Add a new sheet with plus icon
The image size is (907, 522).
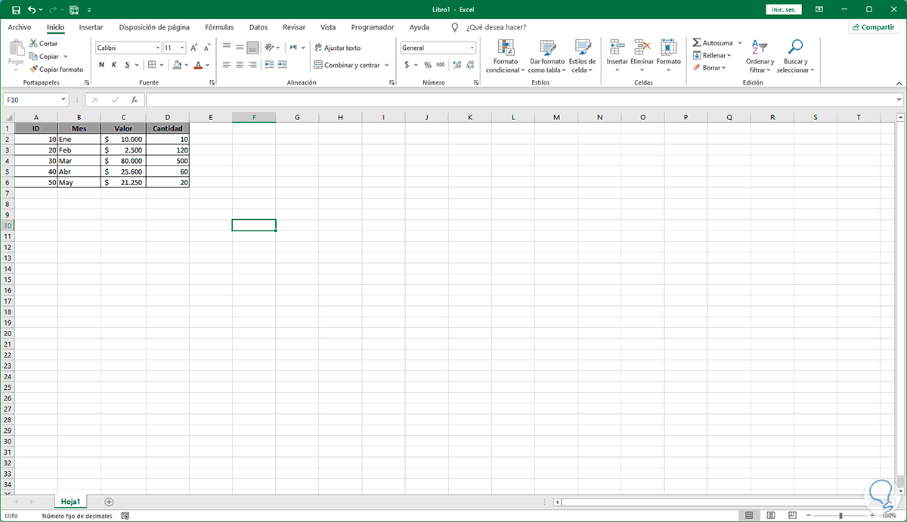coord(109,502)
